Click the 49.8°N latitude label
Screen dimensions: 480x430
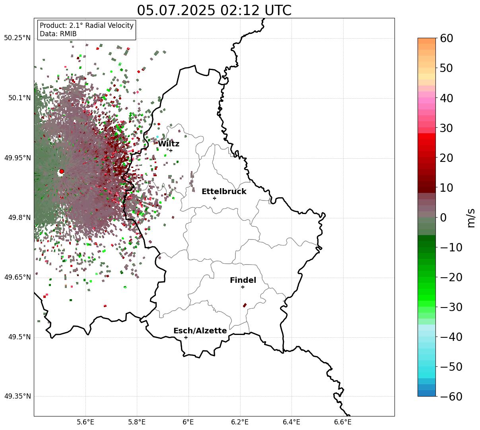tap(19, 218)
